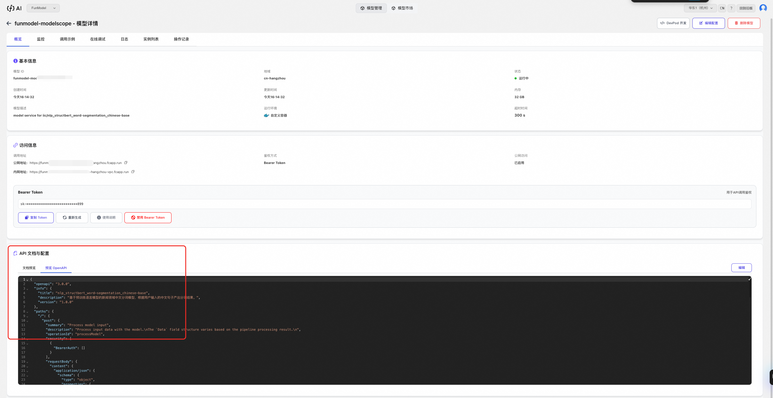The height and width of the screenshot is (398, 773).
Task: Click the 复制 Token button
Action: pyautogui.click(x=36, y=217)
